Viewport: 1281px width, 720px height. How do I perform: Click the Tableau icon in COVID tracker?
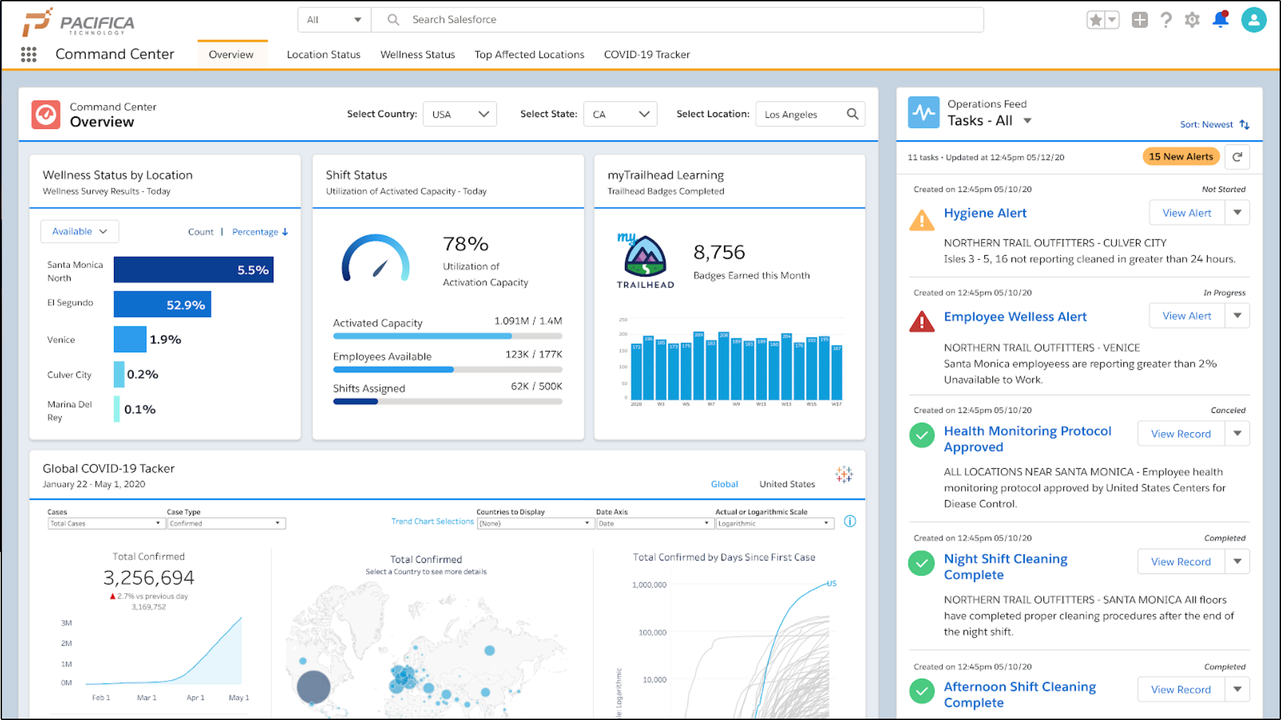coord(844,474)
